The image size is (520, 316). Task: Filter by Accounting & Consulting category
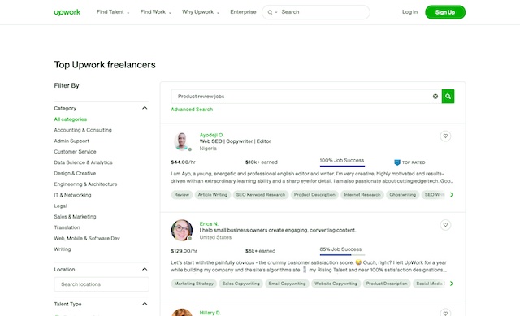pos(83,130)
